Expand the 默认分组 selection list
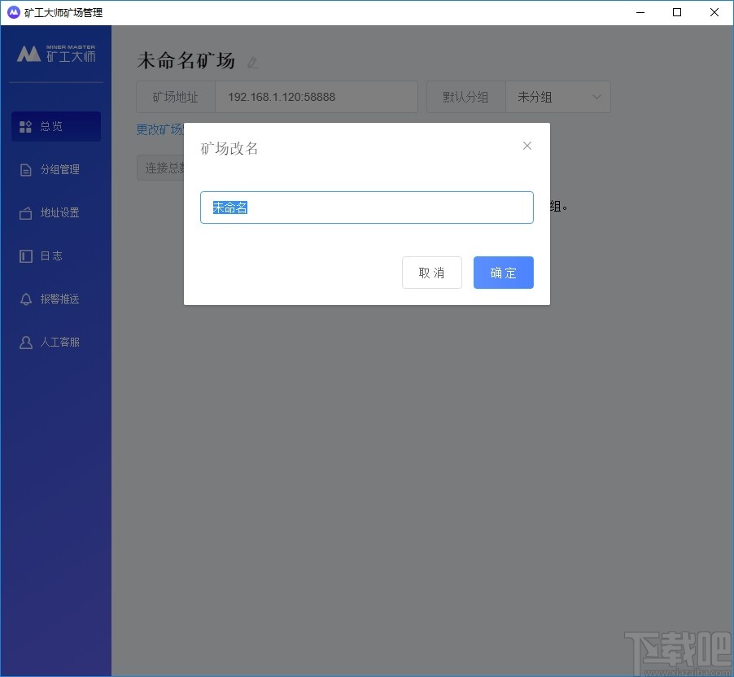This screenshot has height=677, width=734. click(x=557, y=96)
